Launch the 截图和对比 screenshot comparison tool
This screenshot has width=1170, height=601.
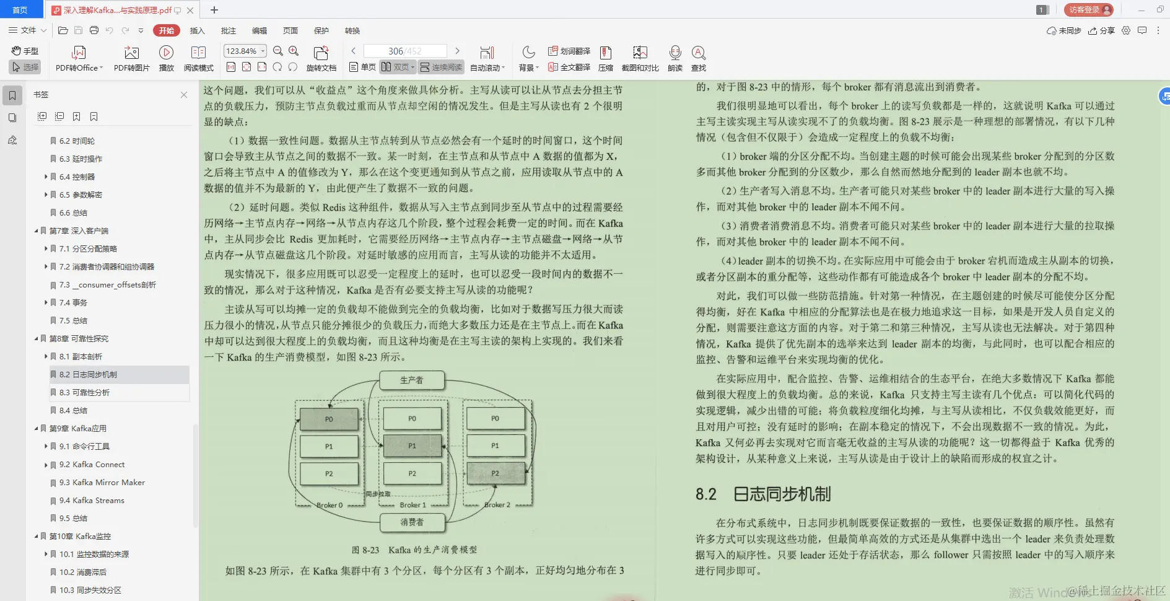click(x=640, y=58)
